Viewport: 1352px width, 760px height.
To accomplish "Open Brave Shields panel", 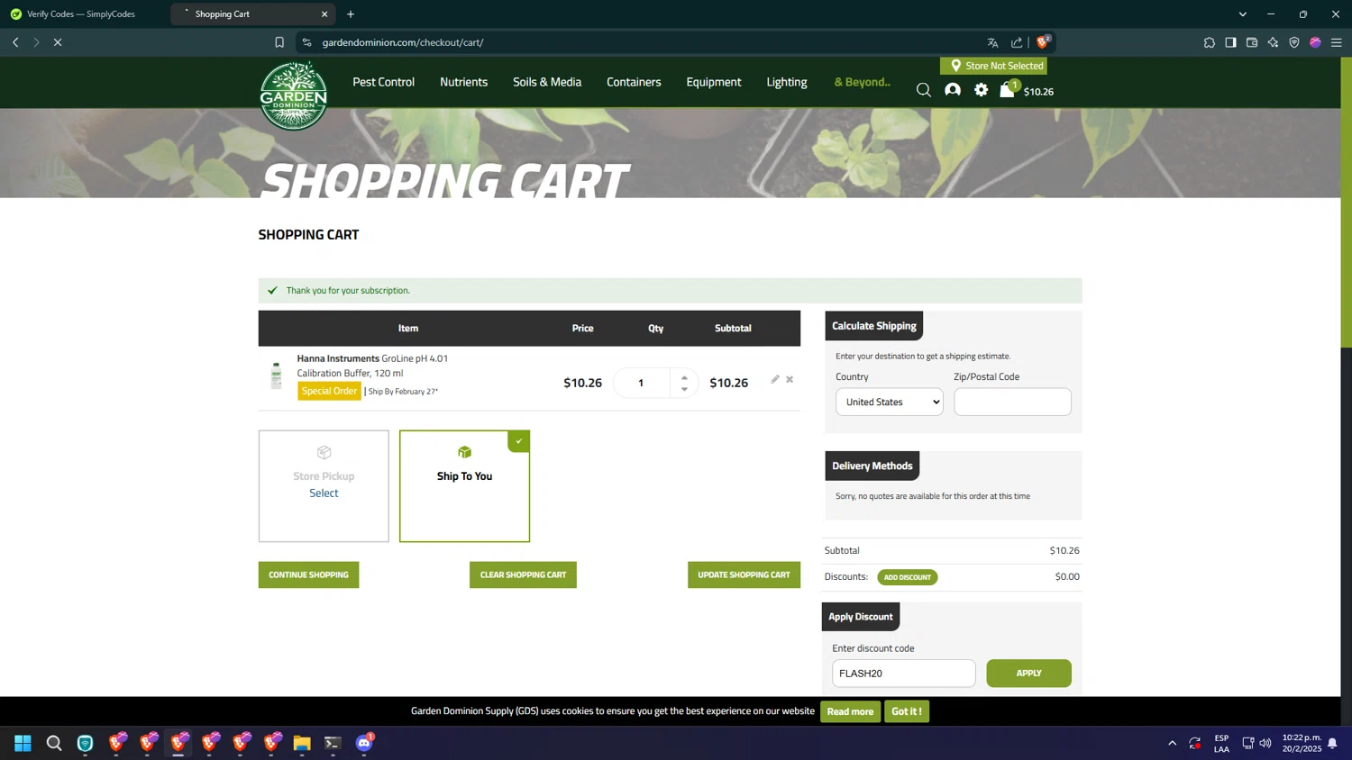I will click(x=1043, y=41).
